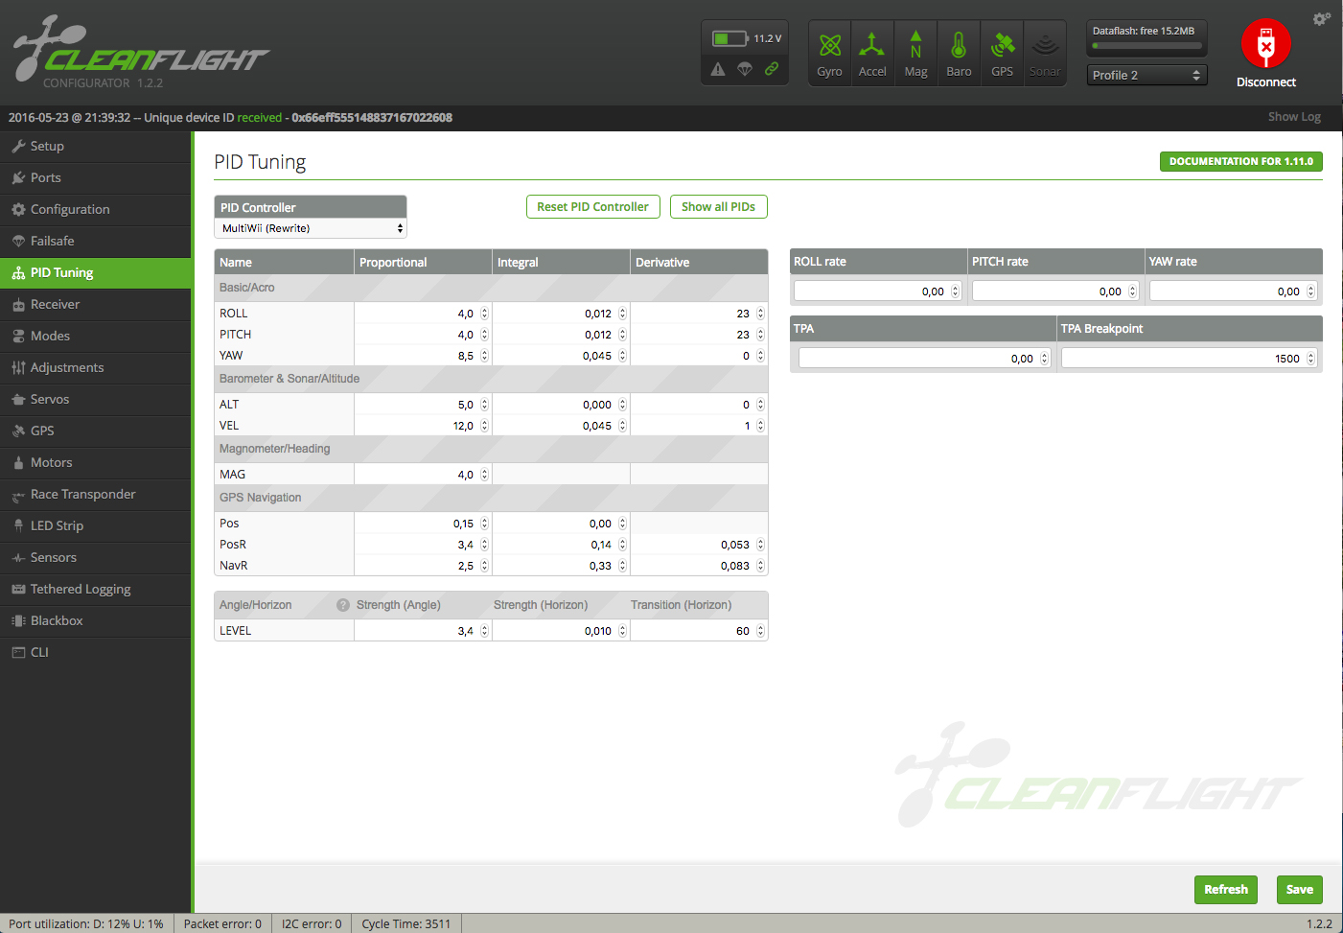The height and width of the screenshot is (933, 1343).
Task: Click the Sensors waveform icon
Action: 18,557
